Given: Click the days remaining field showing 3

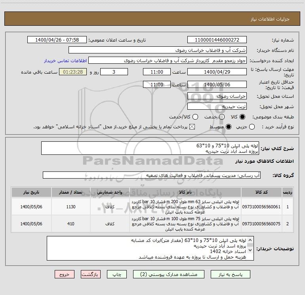Looking at the screenshot, I should click(114, 72).
